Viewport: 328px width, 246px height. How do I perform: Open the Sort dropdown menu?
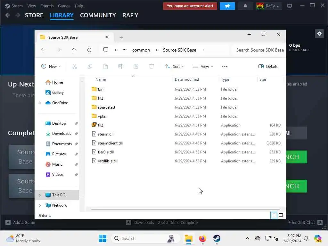point(175,67)
